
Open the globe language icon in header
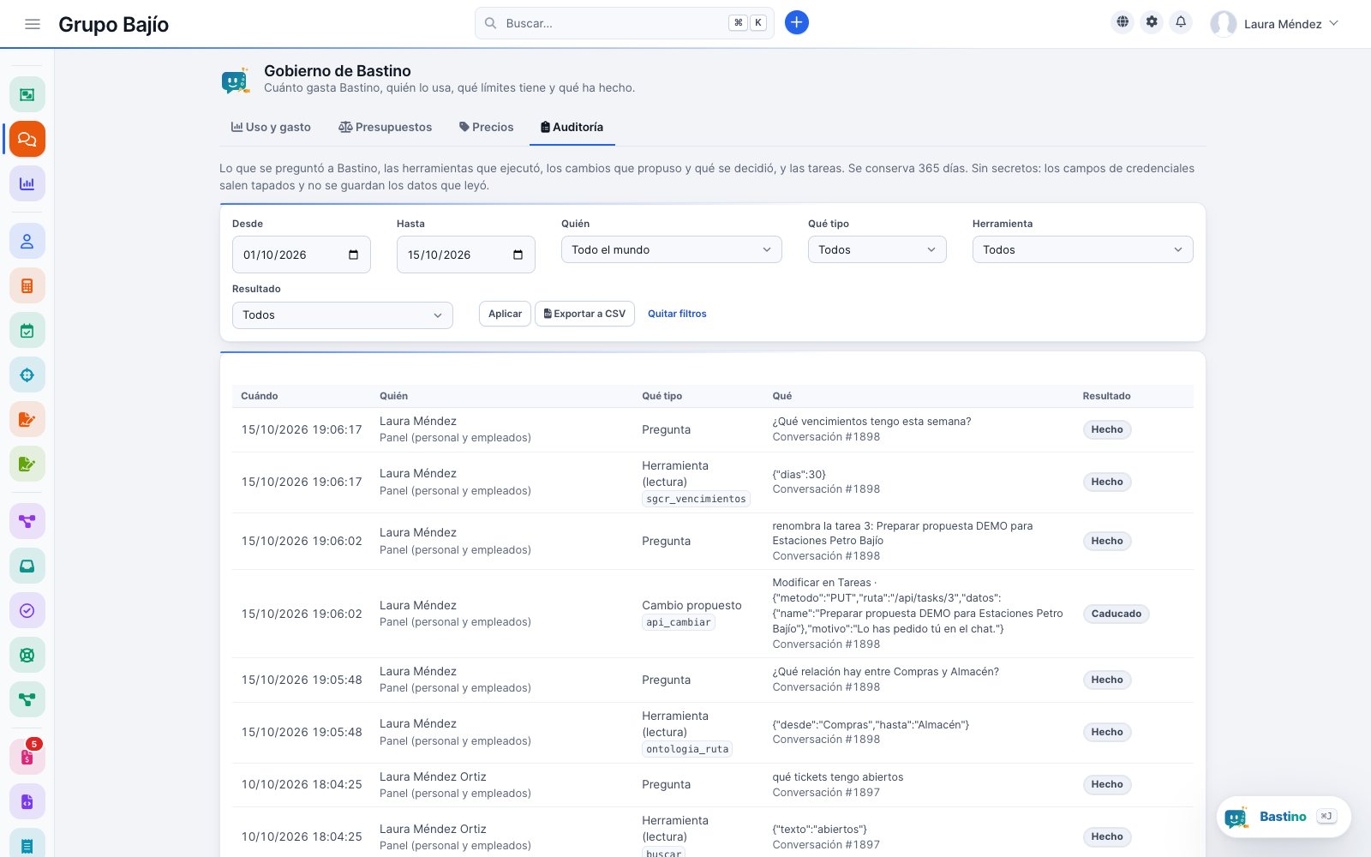coord(1123,22)
